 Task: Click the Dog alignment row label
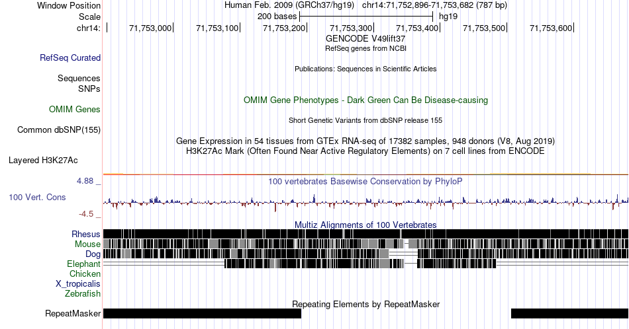93,254
